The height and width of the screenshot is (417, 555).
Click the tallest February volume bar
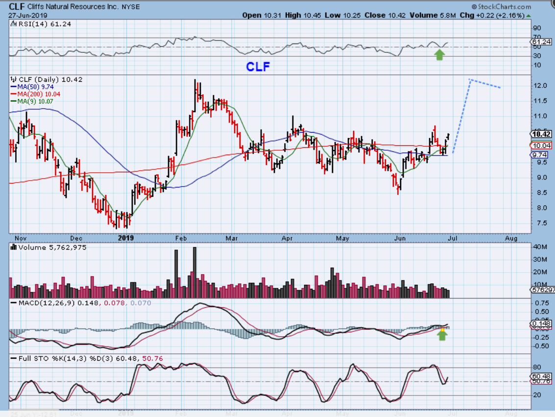point(194,272)
